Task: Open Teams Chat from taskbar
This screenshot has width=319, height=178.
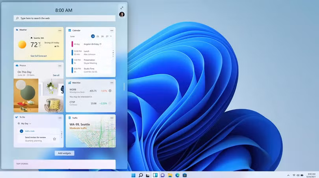Action: tap(163, 175)
